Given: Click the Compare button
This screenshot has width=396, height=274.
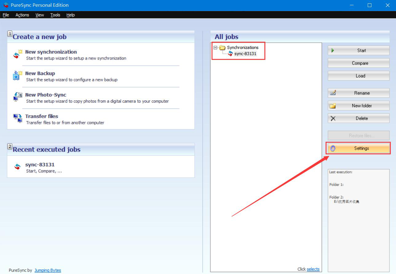Looking at the screenshot, I should [358, 63].
